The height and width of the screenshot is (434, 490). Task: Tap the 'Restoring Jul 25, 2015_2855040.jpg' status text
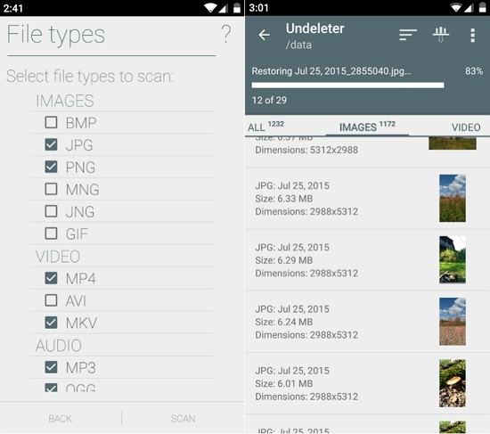[x=331, y=71]
